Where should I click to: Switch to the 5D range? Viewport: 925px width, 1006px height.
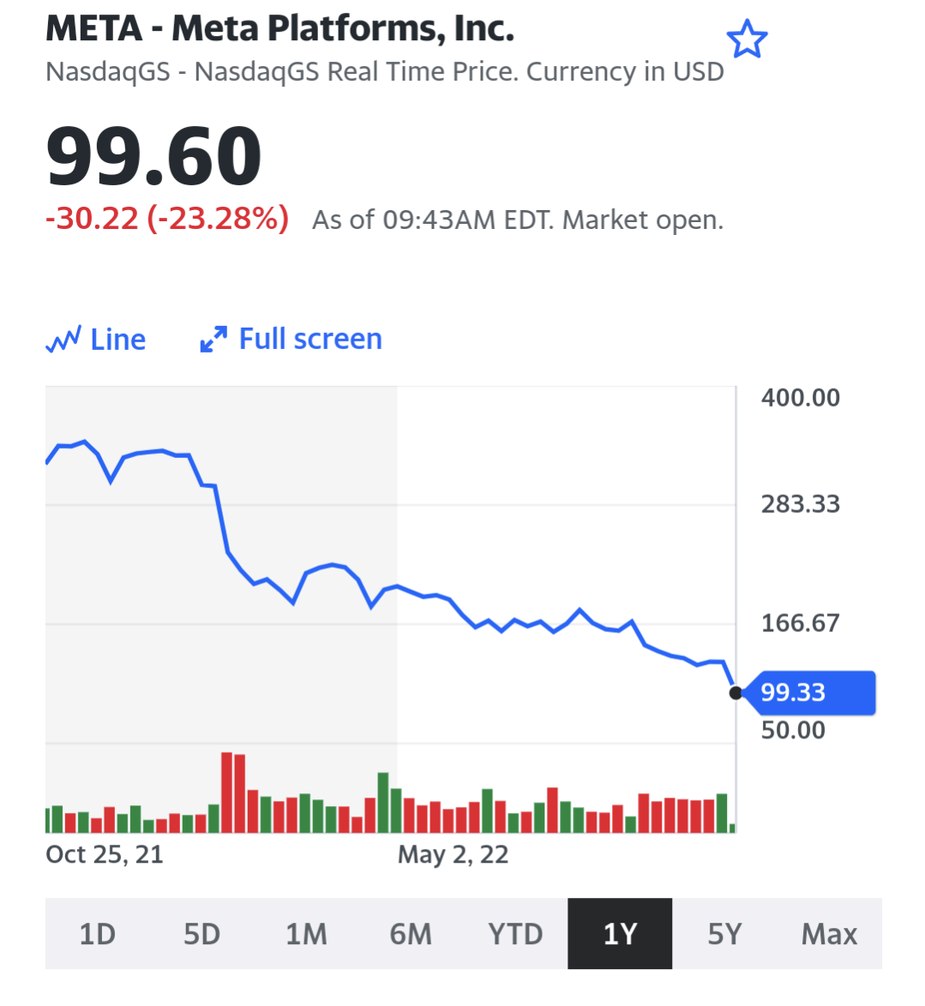201,933
